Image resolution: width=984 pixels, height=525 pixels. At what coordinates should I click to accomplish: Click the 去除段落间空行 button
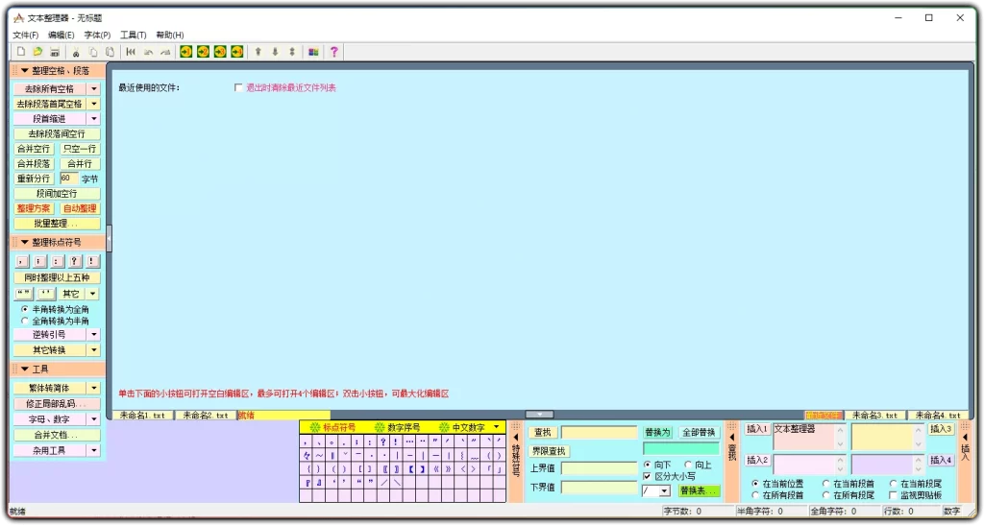click(x=57, y=134)
